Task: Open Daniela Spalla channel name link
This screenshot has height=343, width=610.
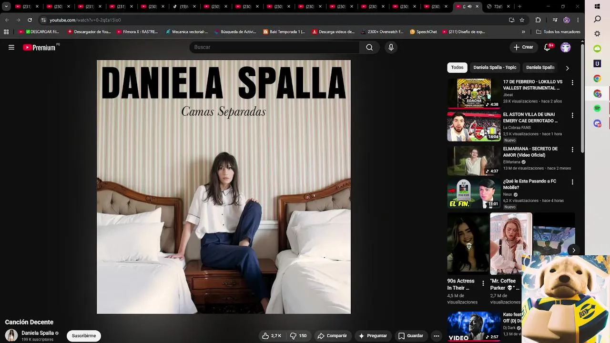Action: pos(38,333)
